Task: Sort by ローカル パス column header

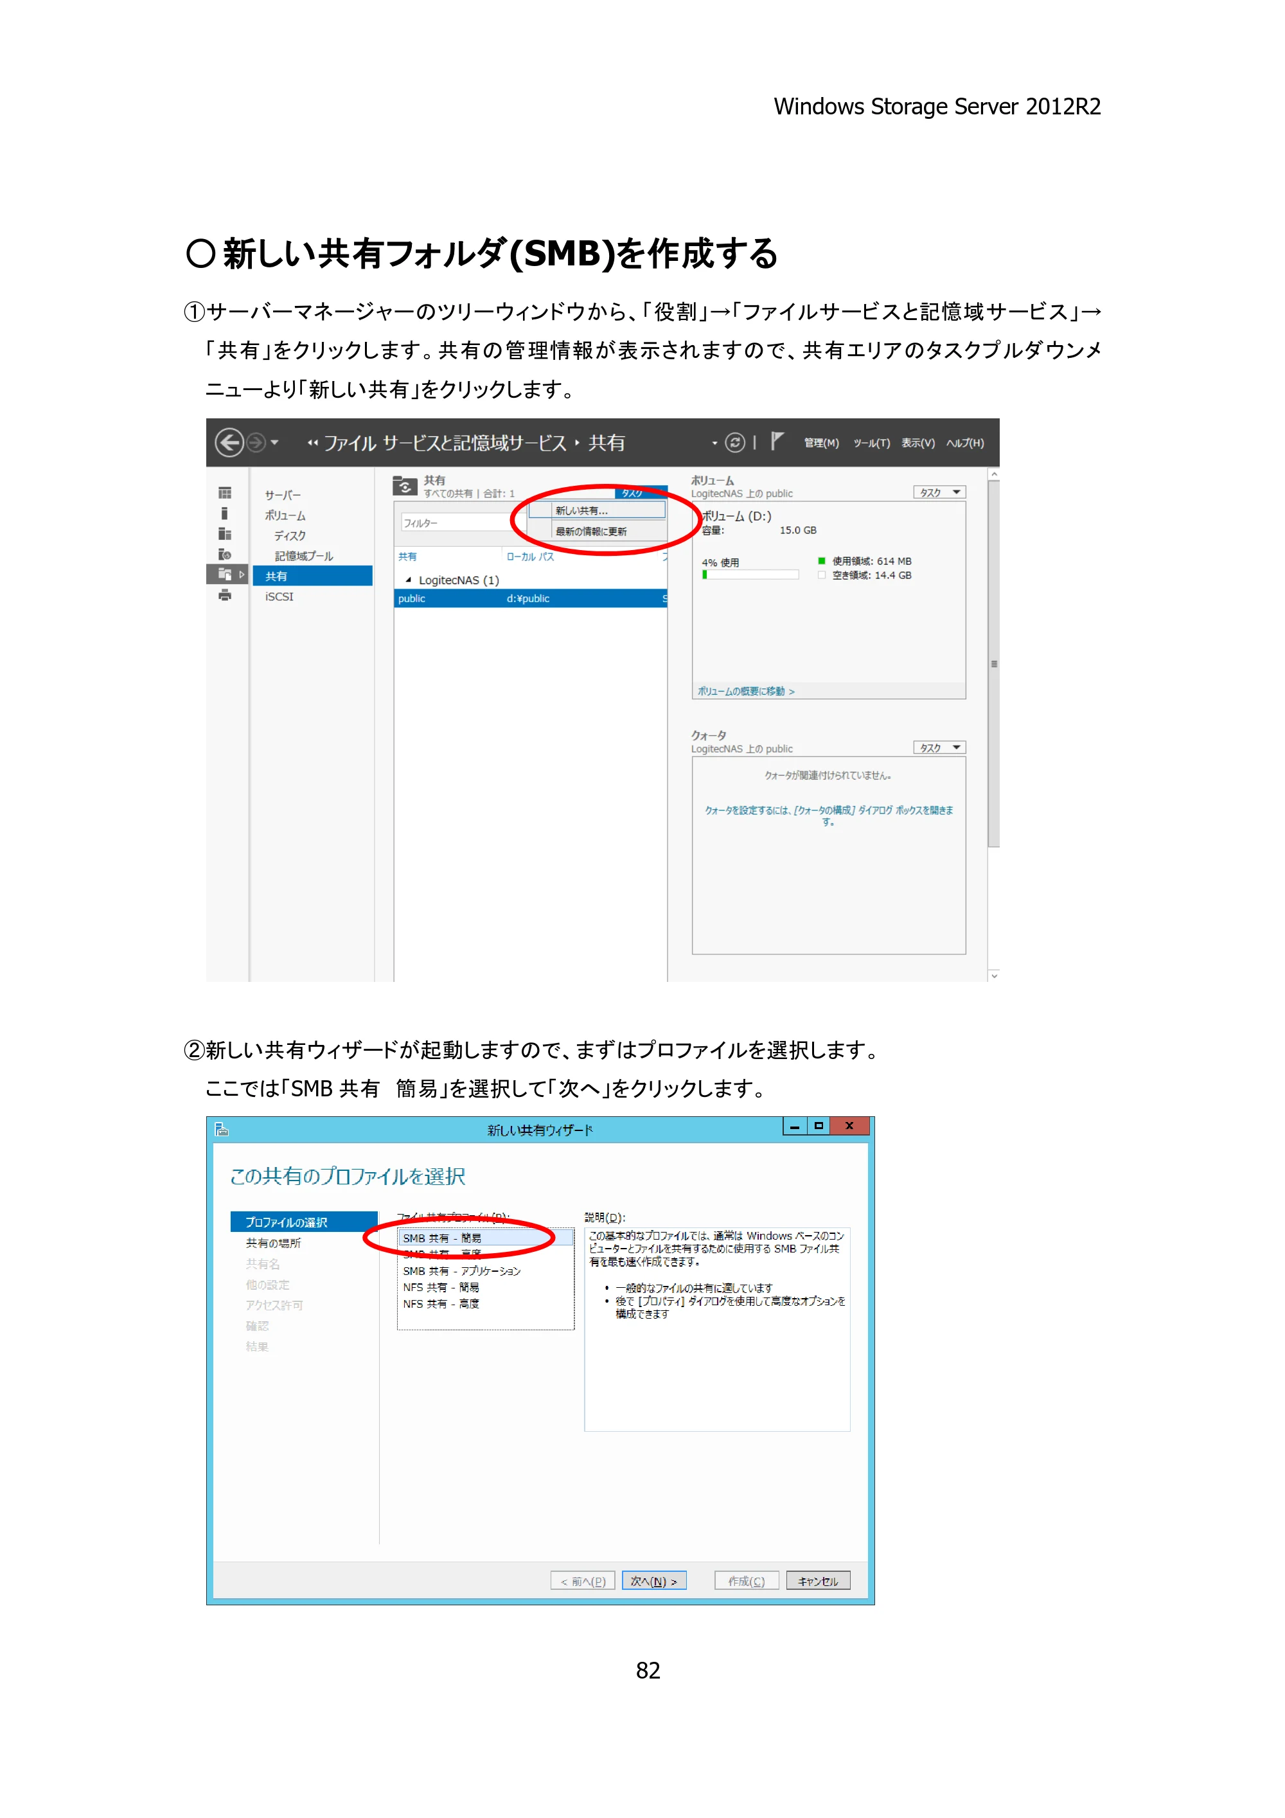Action: 529,557
